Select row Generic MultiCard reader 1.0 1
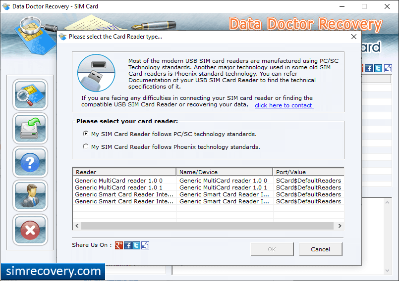This screenshot has width=399, height=281. pos(208,187)
